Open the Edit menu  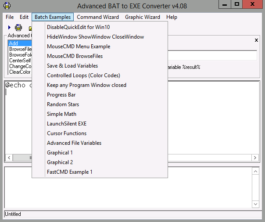24,17
